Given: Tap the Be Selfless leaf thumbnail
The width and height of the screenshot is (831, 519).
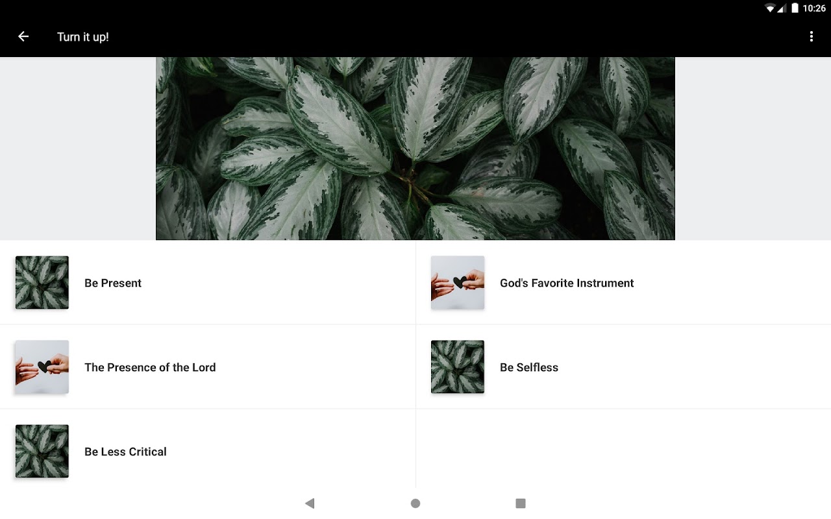Looking at the screenshot, I should click(458, 367).
